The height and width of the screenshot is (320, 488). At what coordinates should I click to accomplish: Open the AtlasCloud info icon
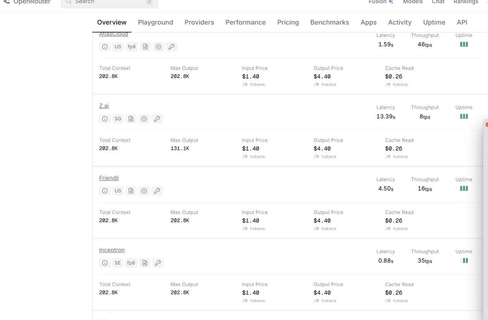tap(105, 47)
